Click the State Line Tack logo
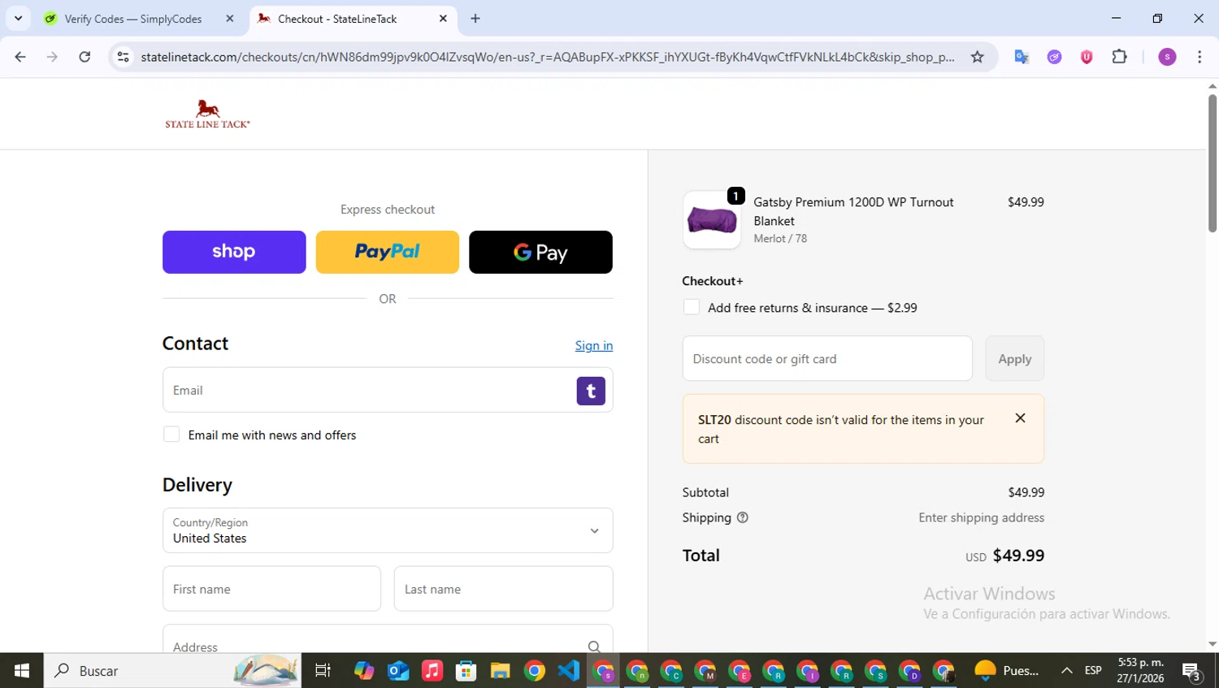 pos(207,114)
